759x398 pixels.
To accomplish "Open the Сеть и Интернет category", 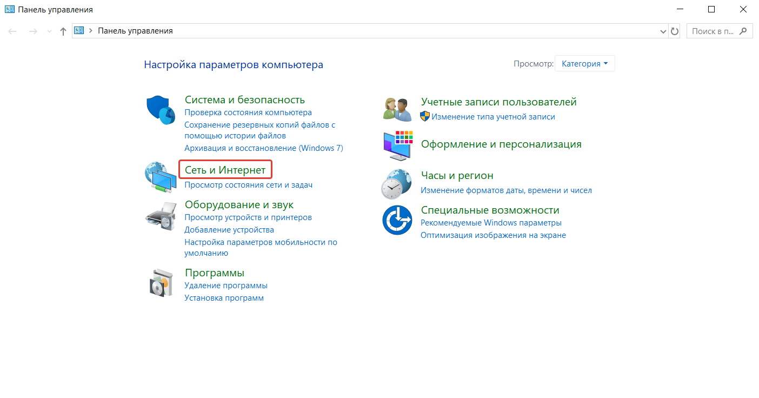I will (225, 170).
